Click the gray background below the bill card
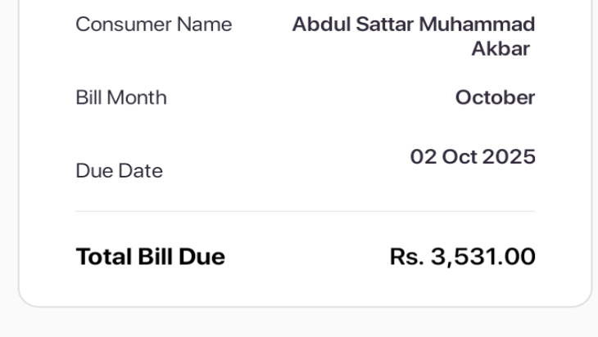 [x=299, y=322]
